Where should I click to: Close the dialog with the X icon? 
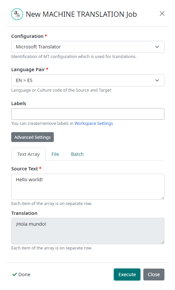point(162,14)
